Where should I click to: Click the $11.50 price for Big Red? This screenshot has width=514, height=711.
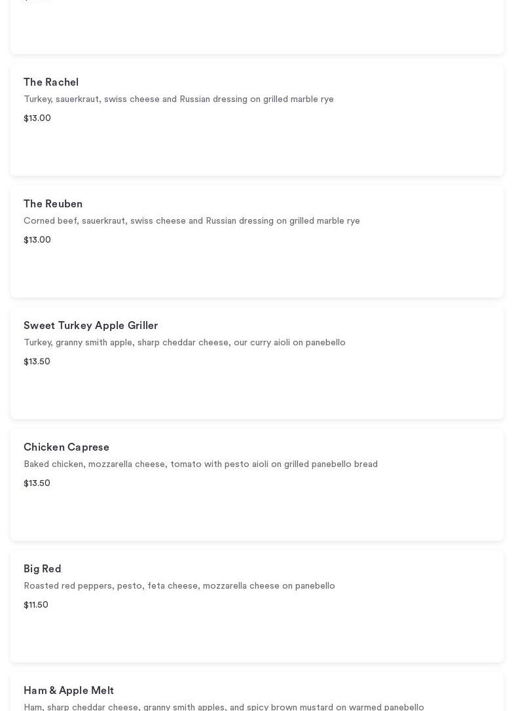(x=36, y=605)
